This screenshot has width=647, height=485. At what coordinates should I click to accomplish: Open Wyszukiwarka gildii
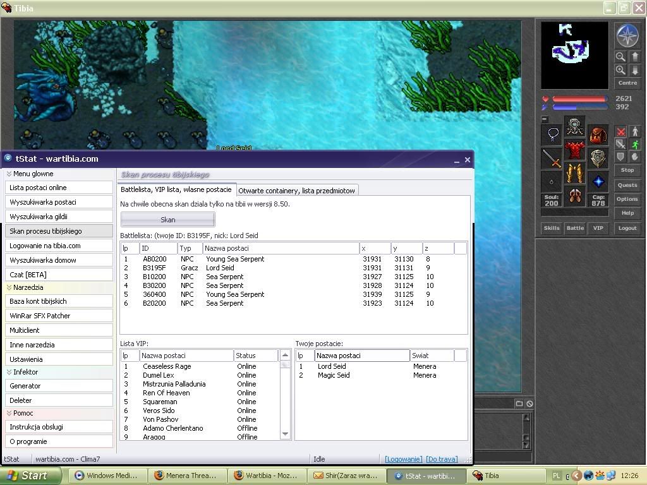click(x=59, y=217)
